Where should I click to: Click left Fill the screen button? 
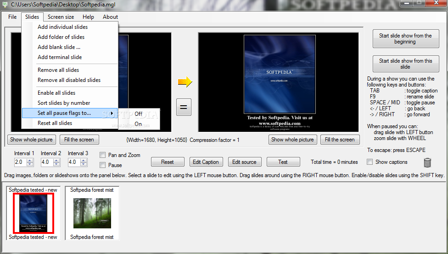[x=79, y=140]
